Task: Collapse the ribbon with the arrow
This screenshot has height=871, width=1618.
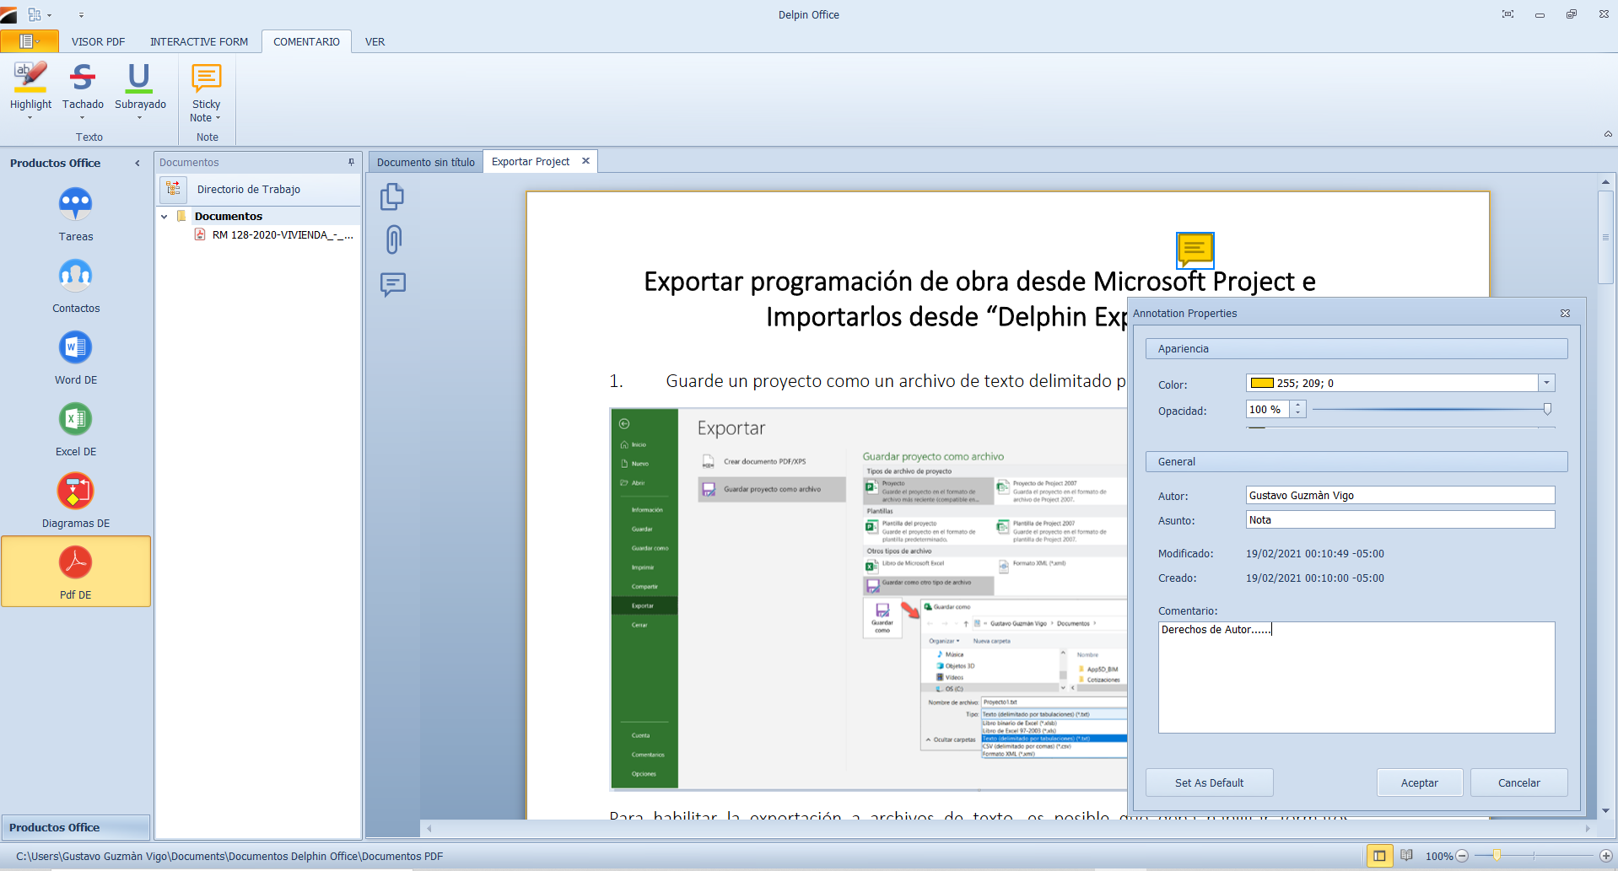Action: [1608, 134]
